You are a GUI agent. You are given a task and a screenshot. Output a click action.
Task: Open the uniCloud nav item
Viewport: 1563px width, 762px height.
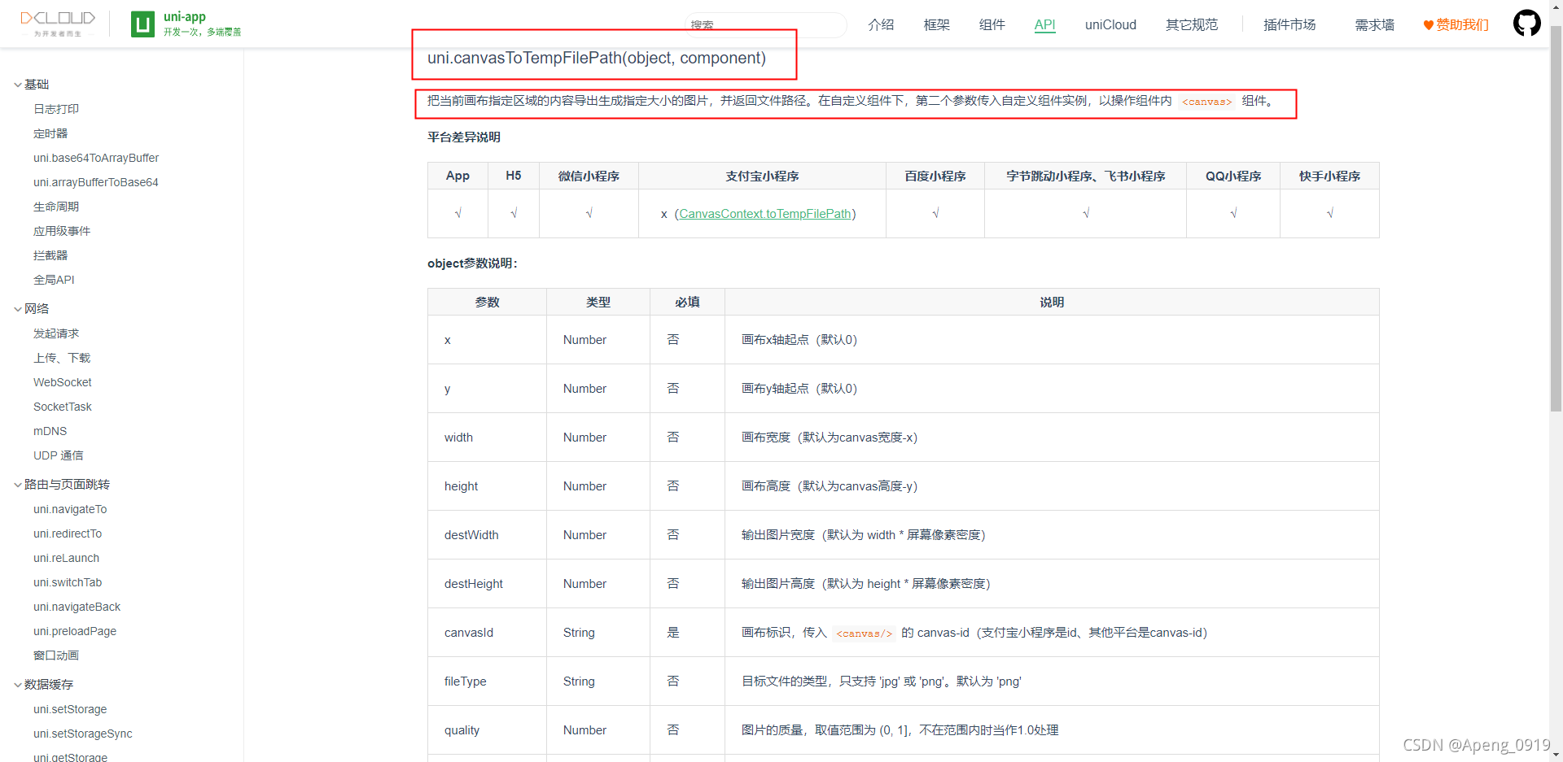(1110, 24)
